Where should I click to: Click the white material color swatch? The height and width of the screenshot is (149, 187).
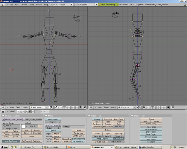tap(23, 126)
